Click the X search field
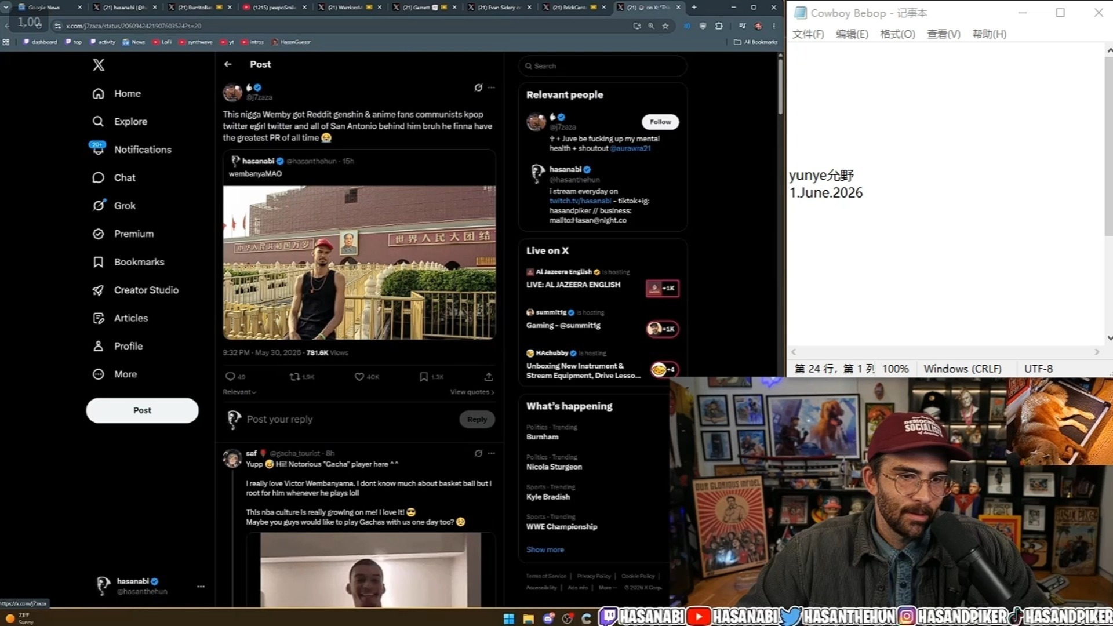1113x626 pixels. [602, 66]
